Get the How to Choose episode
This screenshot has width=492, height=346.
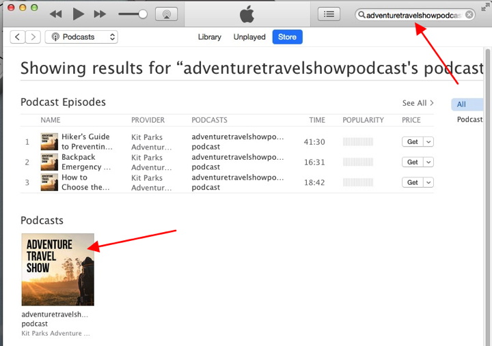[x=412, y=182]
